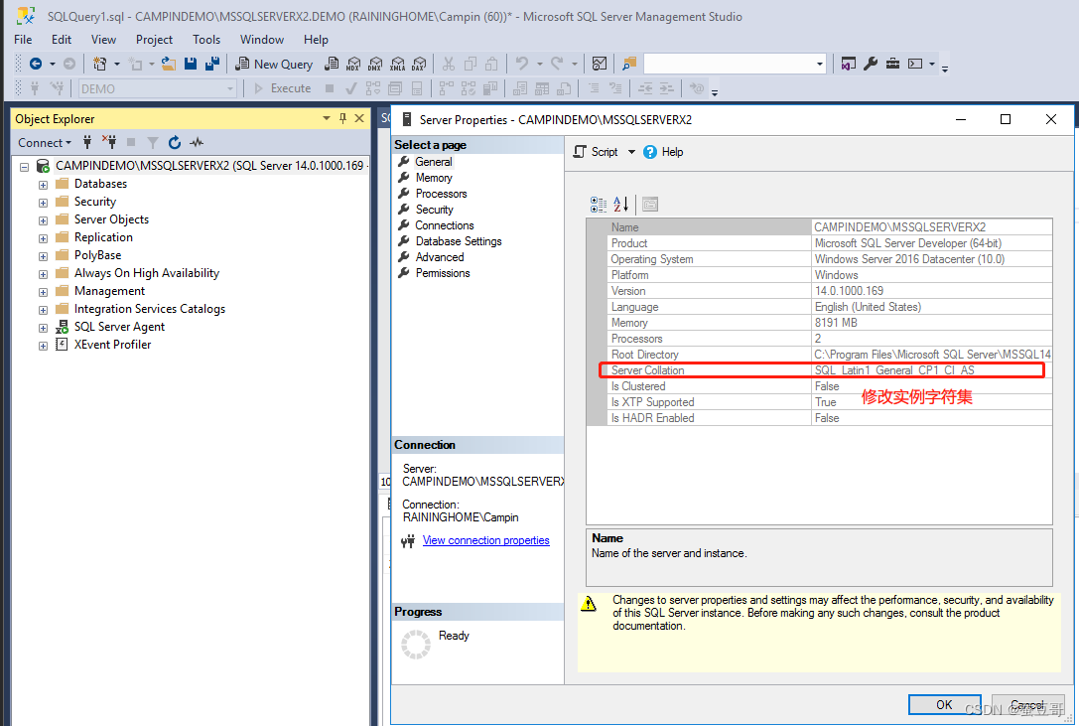Expand Always On High Availability node
This screenshot has width=1079, height=726.
[43, 274]
